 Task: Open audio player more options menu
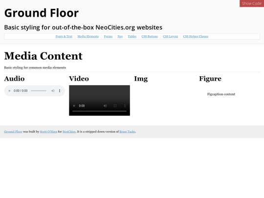pos(60,91)
